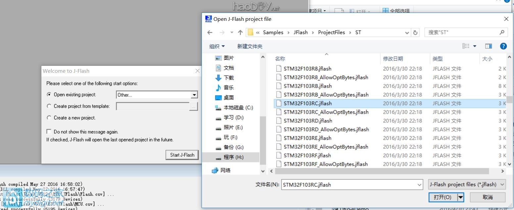Expand the 组织 organize menu
The image size is (514, 210).
pyautogui.click(x=217, y=46)
